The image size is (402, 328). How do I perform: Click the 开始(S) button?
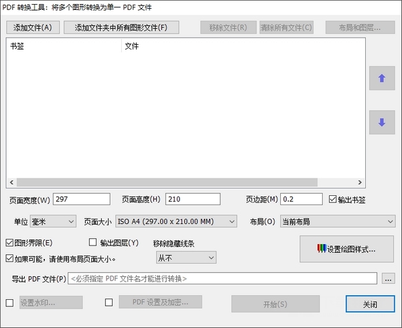pos(275,304)
